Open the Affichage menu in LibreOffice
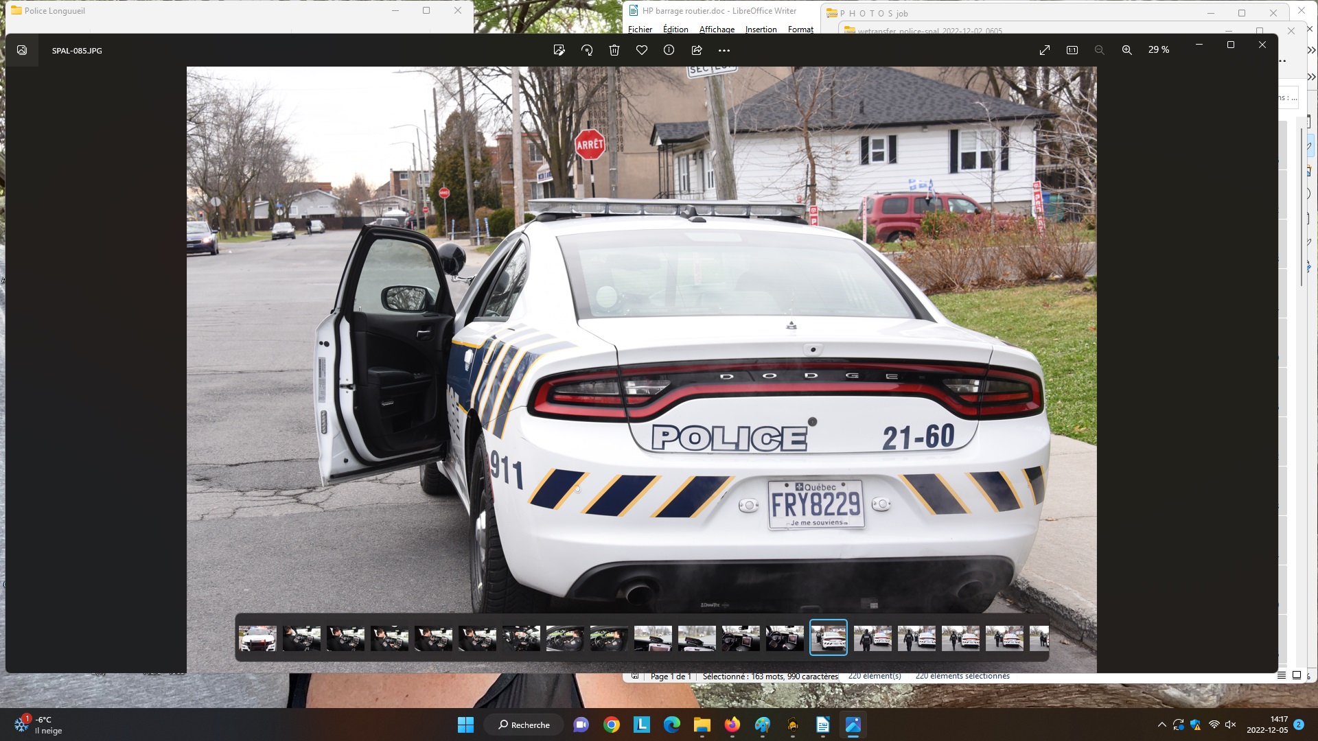1318x741 pixels. coord(717,30)
